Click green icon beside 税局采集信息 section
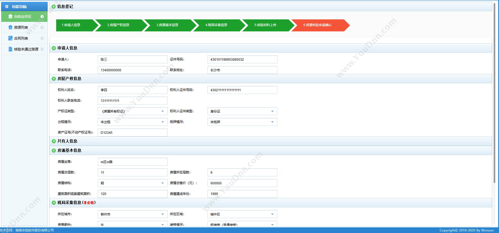 [54, 203]
